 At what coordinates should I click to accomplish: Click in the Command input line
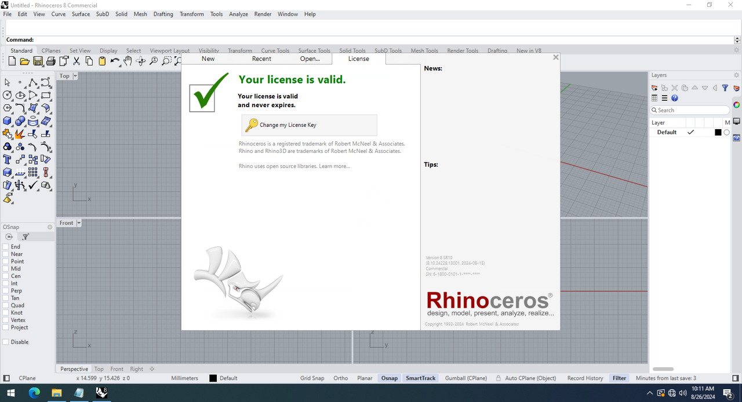coord(383,40)
